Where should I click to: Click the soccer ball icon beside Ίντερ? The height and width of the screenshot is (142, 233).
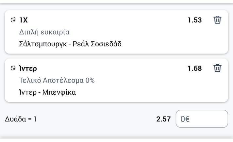(13, 68)
